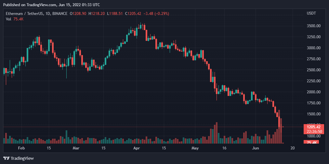The width and height of the screenshot is (329, 164).
Task: Click the 3500.00 price axis label
Action: (313, 26)
